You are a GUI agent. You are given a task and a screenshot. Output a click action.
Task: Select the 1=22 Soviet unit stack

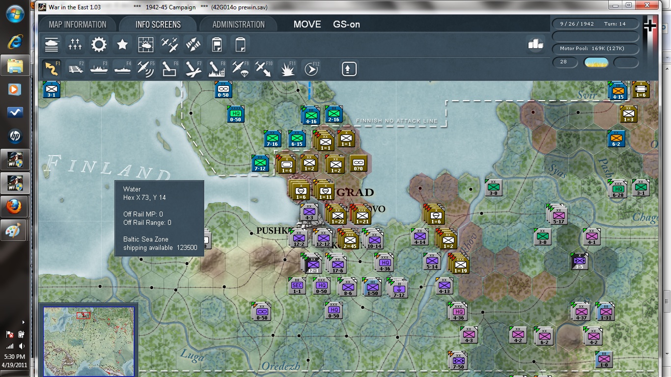point(337,215)
